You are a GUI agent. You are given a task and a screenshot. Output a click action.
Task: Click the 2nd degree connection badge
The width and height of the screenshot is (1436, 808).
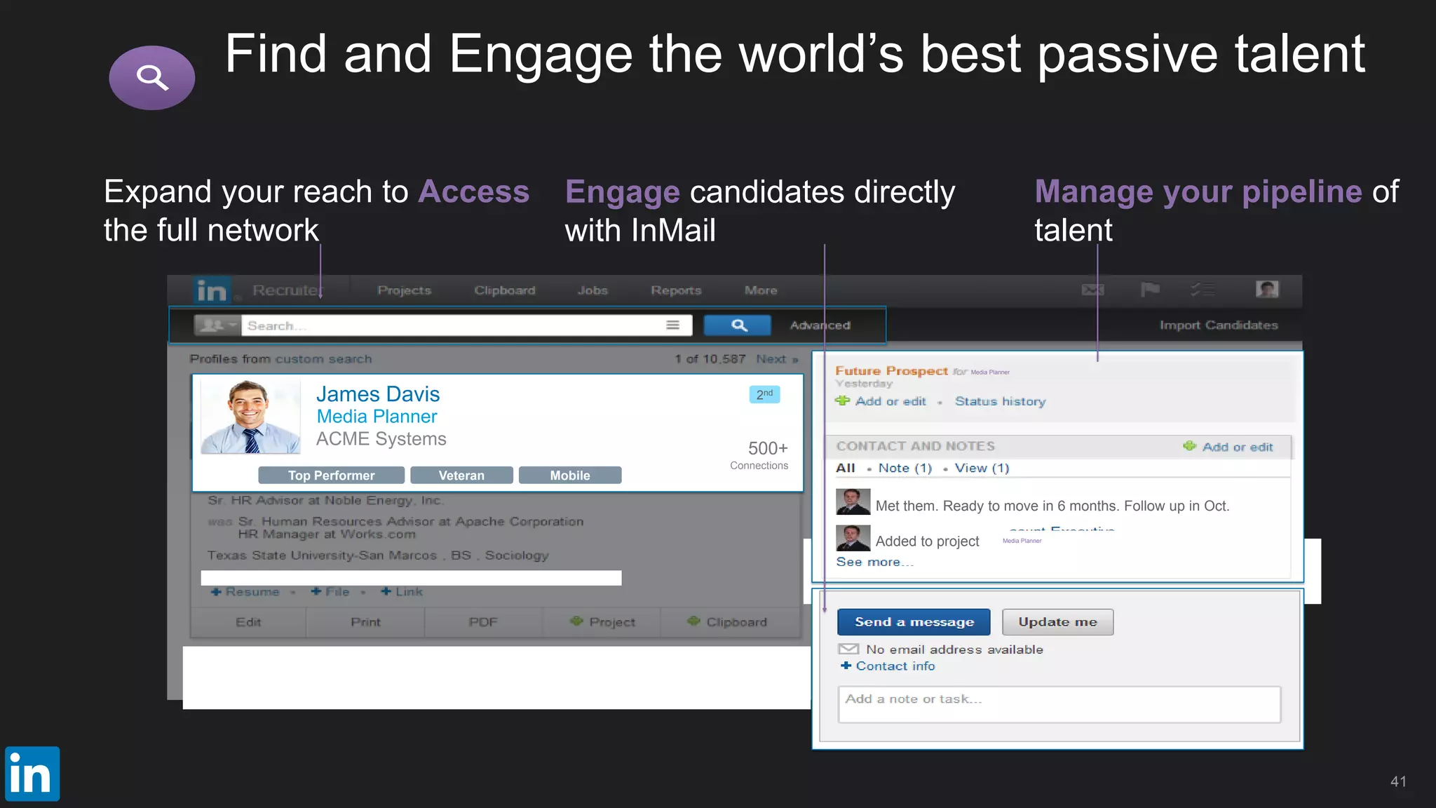coord(764,394)
